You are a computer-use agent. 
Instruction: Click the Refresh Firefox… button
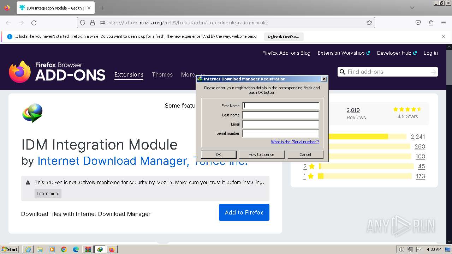[x=284, y=37]
